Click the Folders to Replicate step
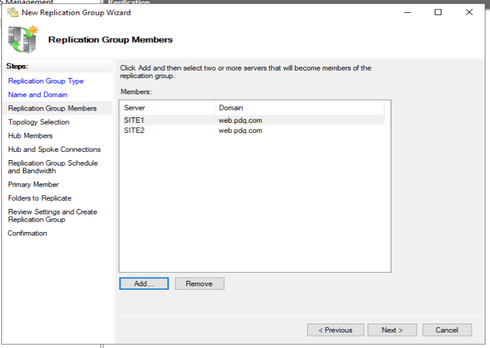This screenshot has height=348, width=490. pos(39,198)
